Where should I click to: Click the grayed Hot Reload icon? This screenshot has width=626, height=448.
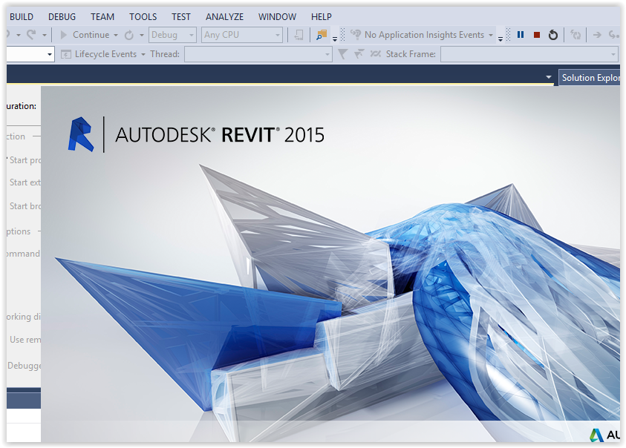[x=576, y=35]
